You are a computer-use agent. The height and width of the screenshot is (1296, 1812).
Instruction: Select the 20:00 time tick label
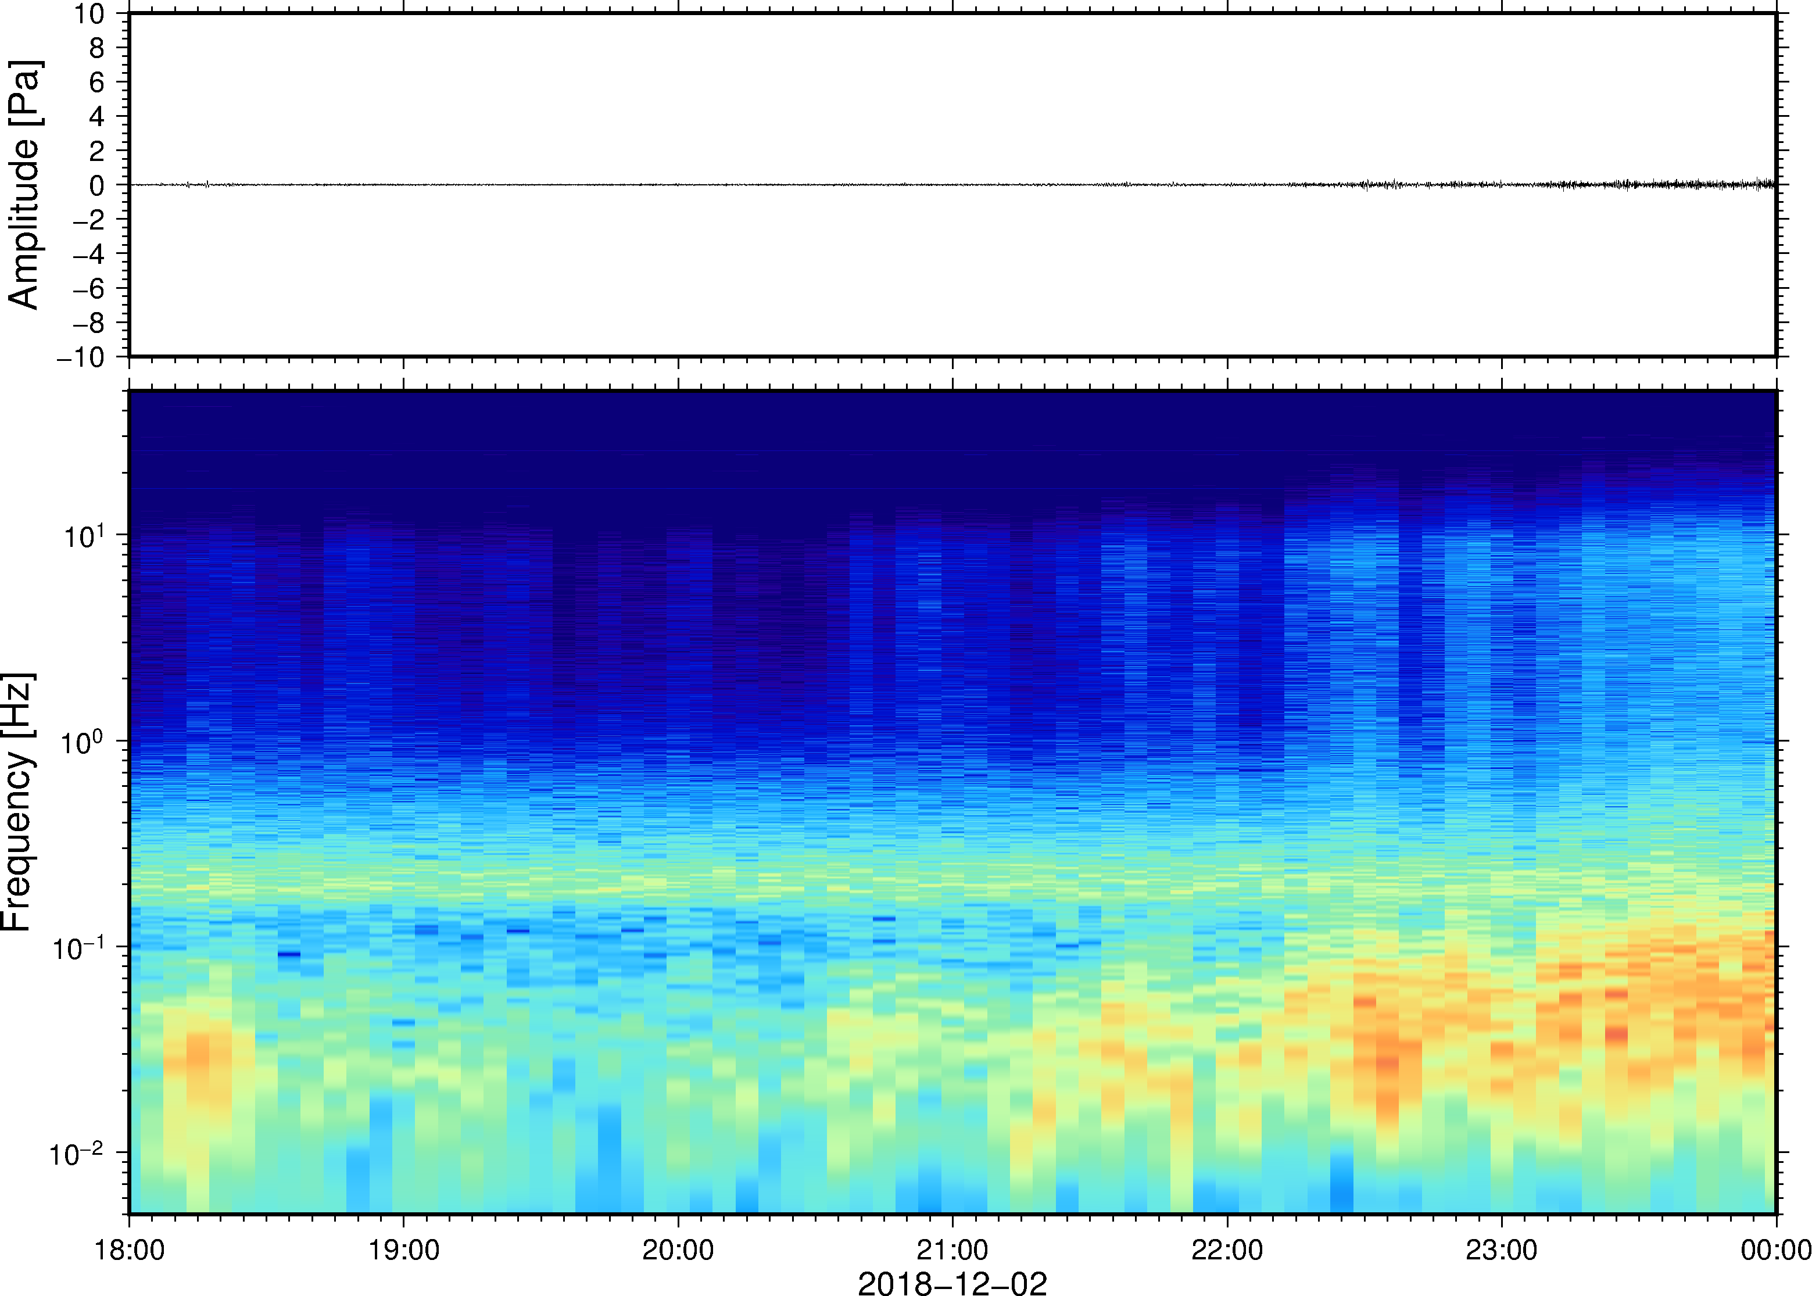(678, 1250)
